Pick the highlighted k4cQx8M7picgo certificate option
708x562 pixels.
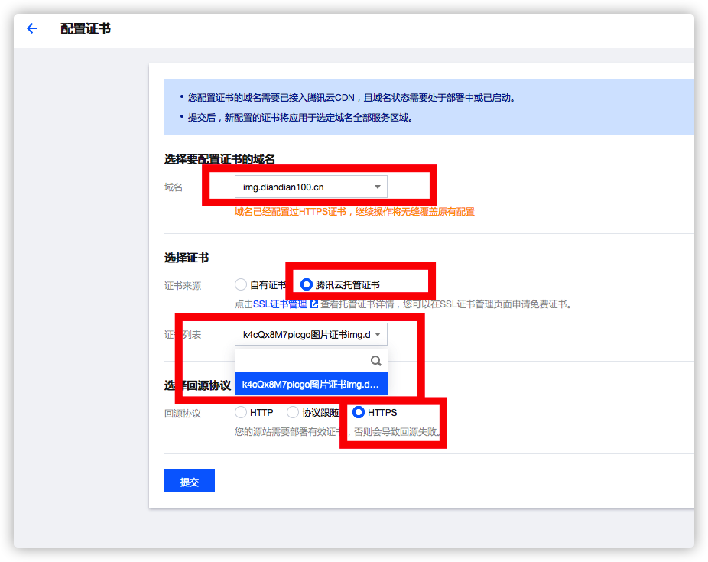point(310,384)
